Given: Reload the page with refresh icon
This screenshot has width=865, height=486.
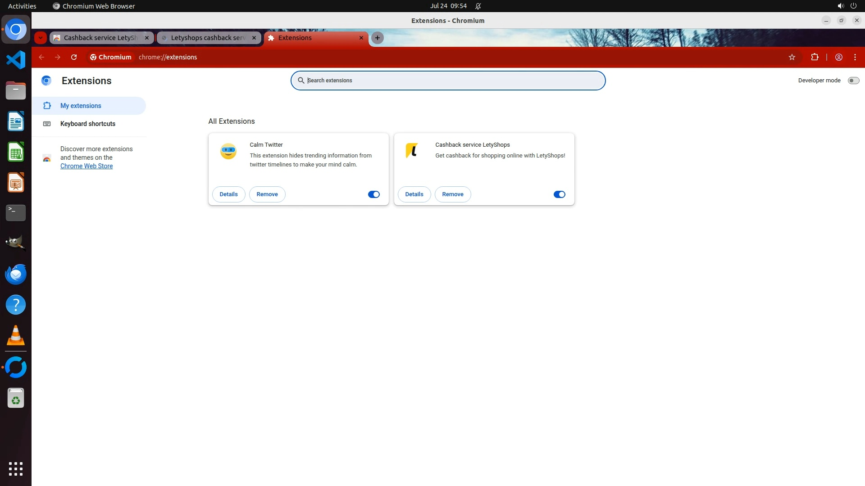Looking at the screenshot, I should 74,57.
